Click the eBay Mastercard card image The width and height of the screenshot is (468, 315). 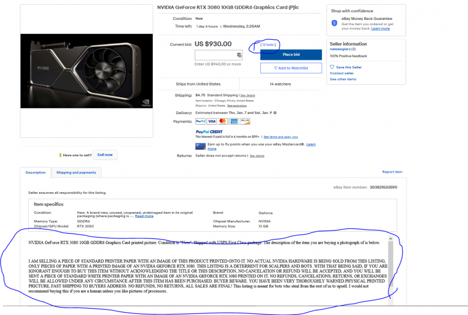tap(200, 146)
